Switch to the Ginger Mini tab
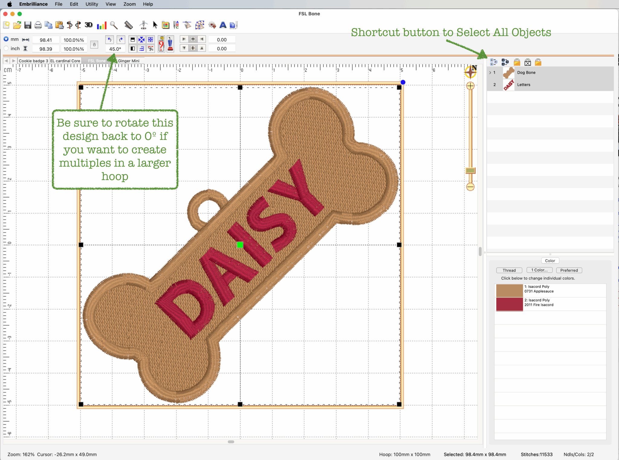Viewport: 619px width, 460px height. click(x=129, y=61)
